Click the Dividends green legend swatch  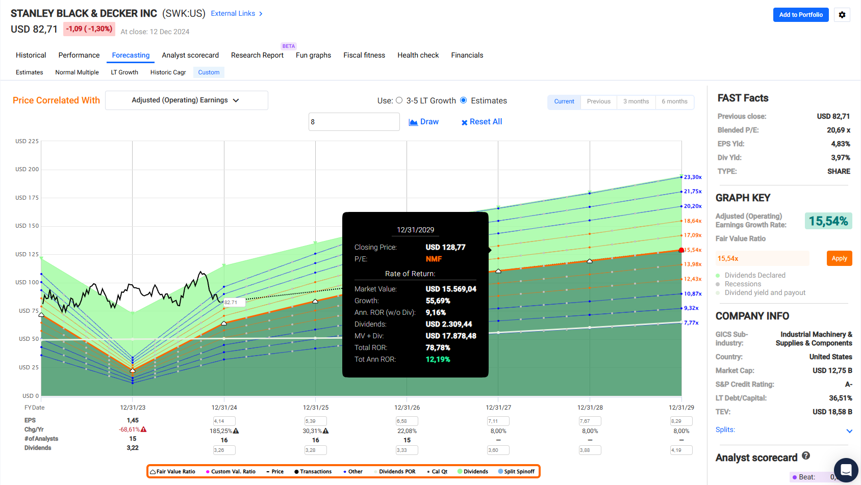click(x=460, y=472)
